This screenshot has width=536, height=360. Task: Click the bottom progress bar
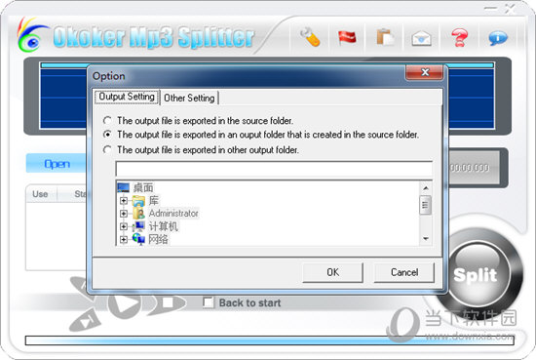269,340
